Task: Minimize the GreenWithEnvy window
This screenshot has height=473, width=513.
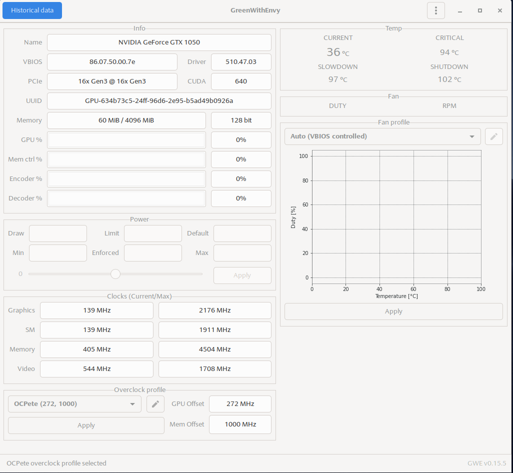Action: (x=460, y=10)
